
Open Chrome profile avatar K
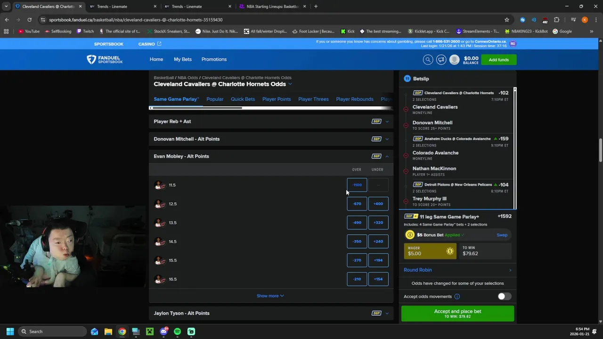[x=585, y=20]
